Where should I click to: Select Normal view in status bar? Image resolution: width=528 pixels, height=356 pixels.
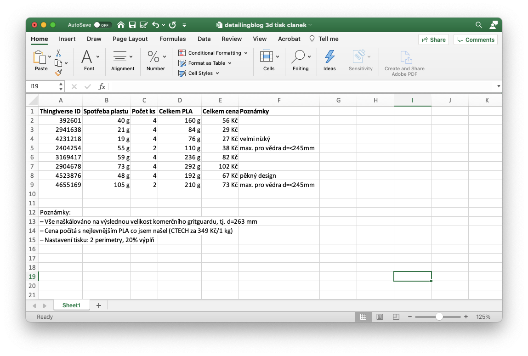click(363, 317)
